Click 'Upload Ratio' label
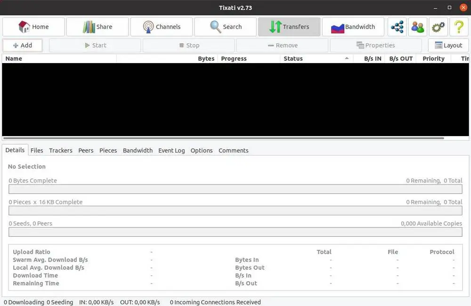The height and width of the screenshot is (306, 471). [32, 252]
